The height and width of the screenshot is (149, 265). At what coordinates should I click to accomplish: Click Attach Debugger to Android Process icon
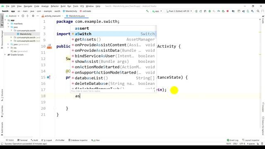pos(223,11)
